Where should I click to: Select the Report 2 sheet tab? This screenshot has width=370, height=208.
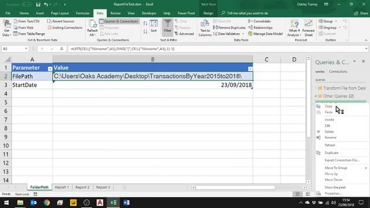tap(82, 187)
